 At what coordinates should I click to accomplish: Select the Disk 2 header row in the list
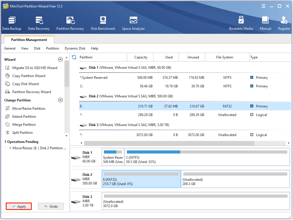185,96
